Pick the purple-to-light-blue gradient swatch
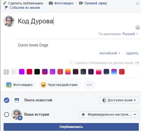Screen dimensions: 141x131 pos(114,72)
